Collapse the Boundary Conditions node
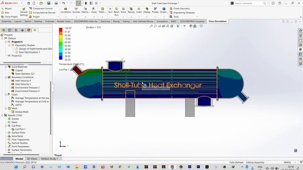Screen dimensions: 303x170 (x=6, y=77)
